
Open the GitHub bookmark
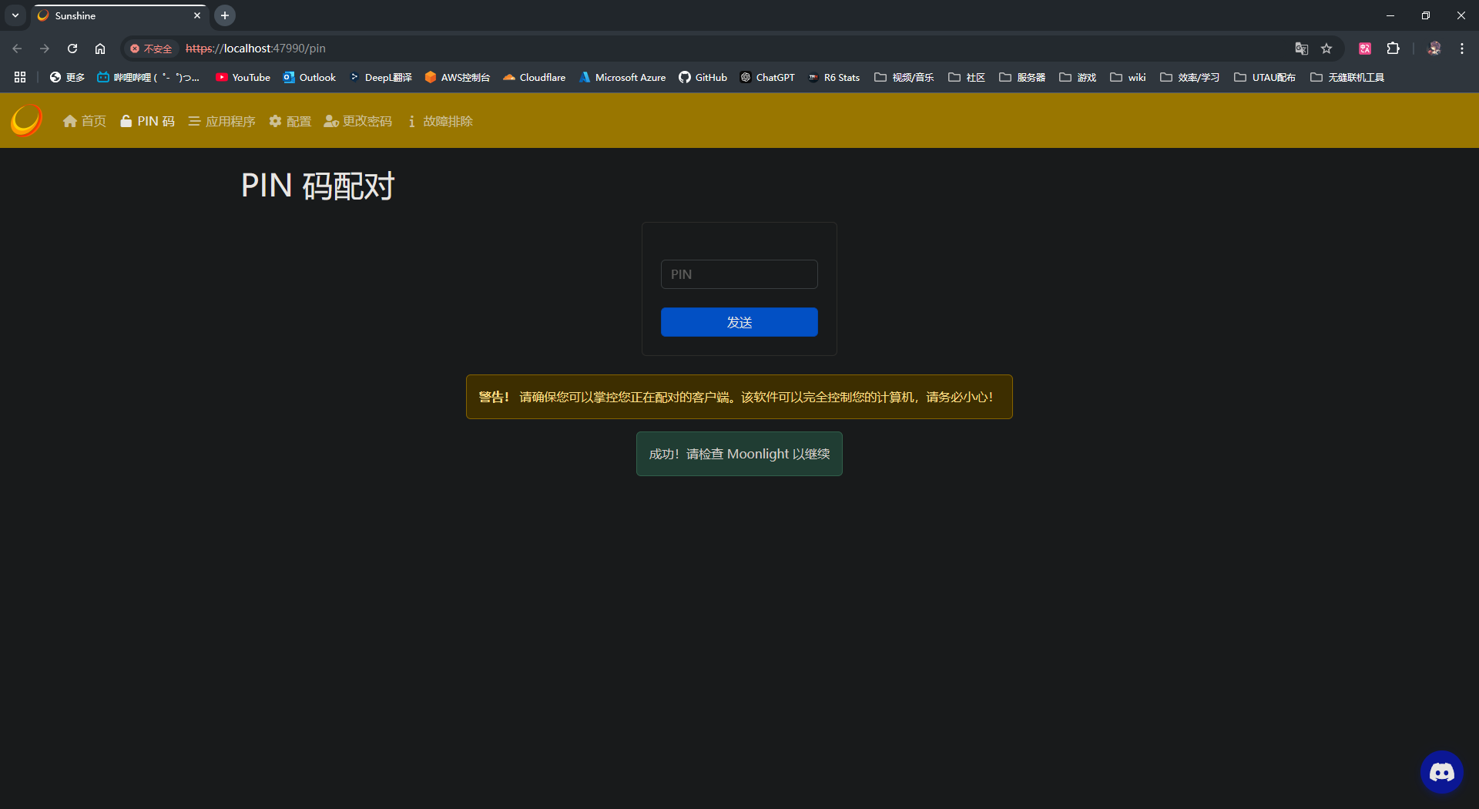point(703,77)
